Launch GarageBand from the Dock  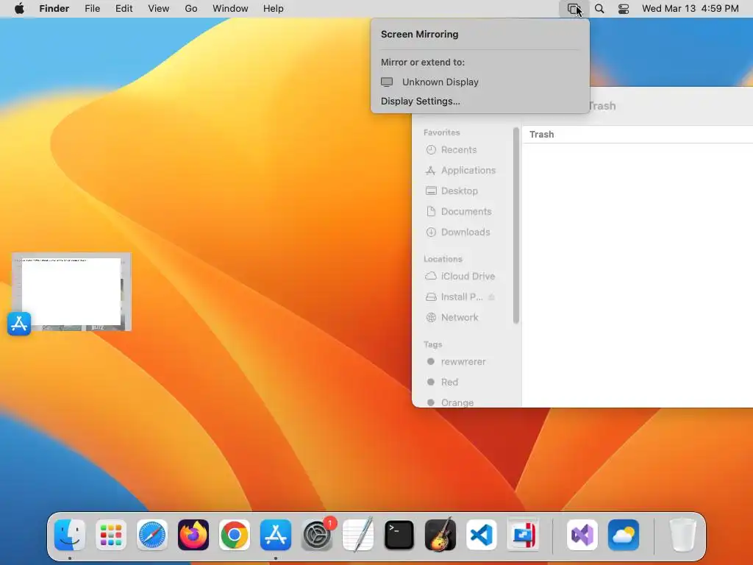[x=440, y=536]
